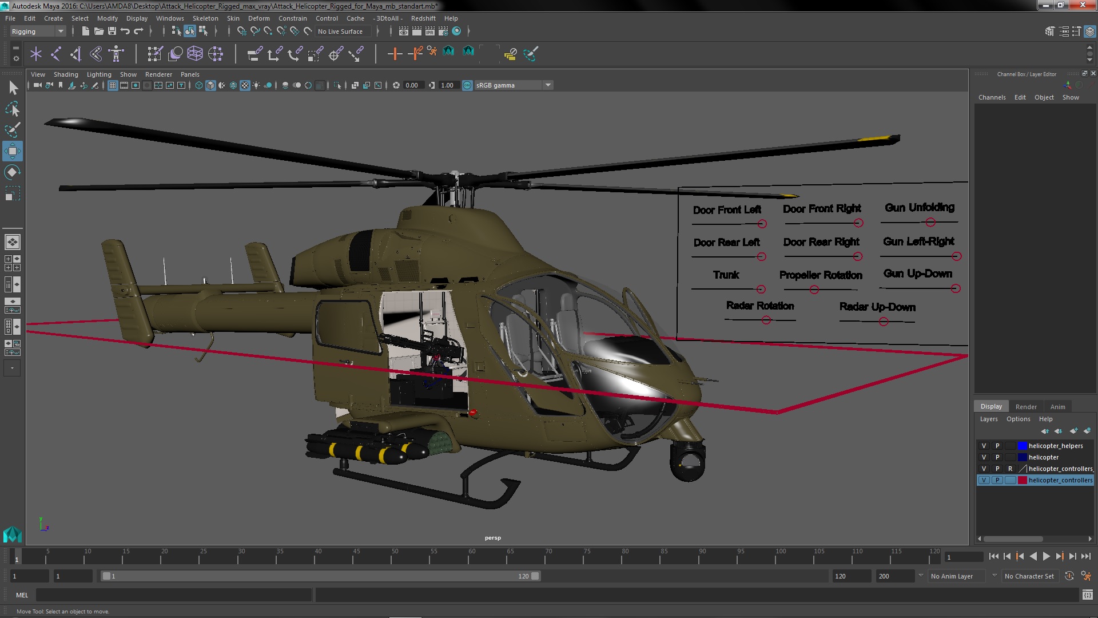Switch to the Render layer tab
Screen dimensions: 1098x618
click(x=1026, y=407)
